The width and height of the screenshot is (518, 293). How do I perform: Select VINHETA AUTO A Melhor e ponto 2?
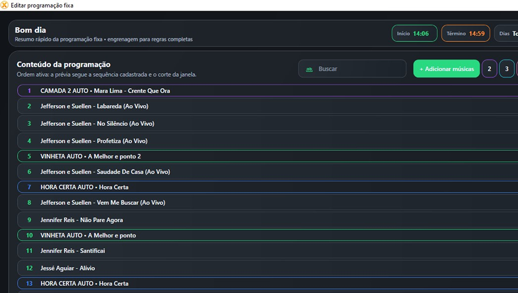click(x=268, y=156)
